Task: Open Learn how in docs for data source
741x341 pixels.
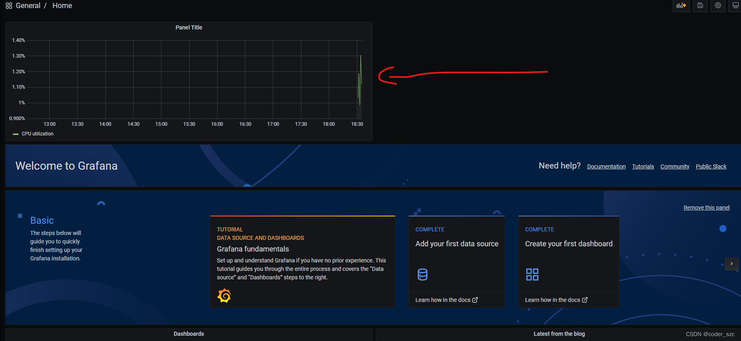Action: pyautogui.click(x=446, y=300)
